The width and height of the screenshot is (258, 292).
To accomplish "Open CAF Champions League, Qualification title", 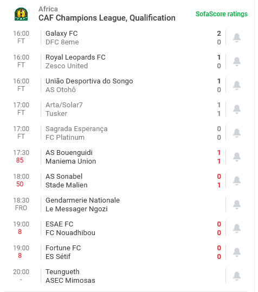I will pyautogui.click(x=107, y=18).
